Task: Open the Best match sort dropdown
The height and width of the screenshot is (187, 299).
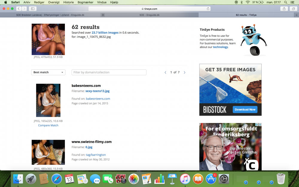Action: point(48,72)
